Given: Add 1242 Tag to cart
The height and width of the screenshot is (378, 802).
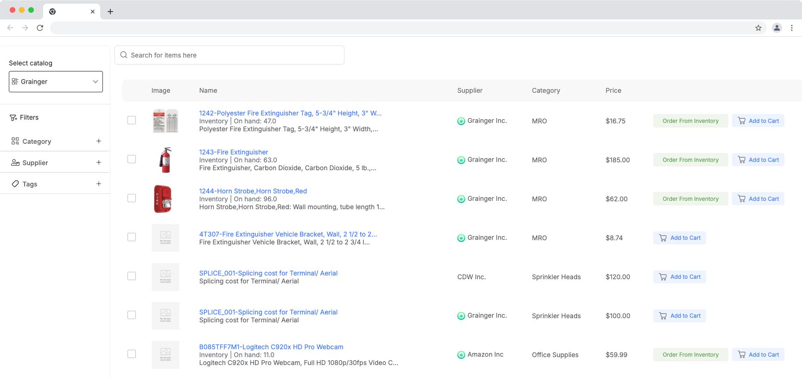Looking at the screenshot, I should (x=758, y=121).
